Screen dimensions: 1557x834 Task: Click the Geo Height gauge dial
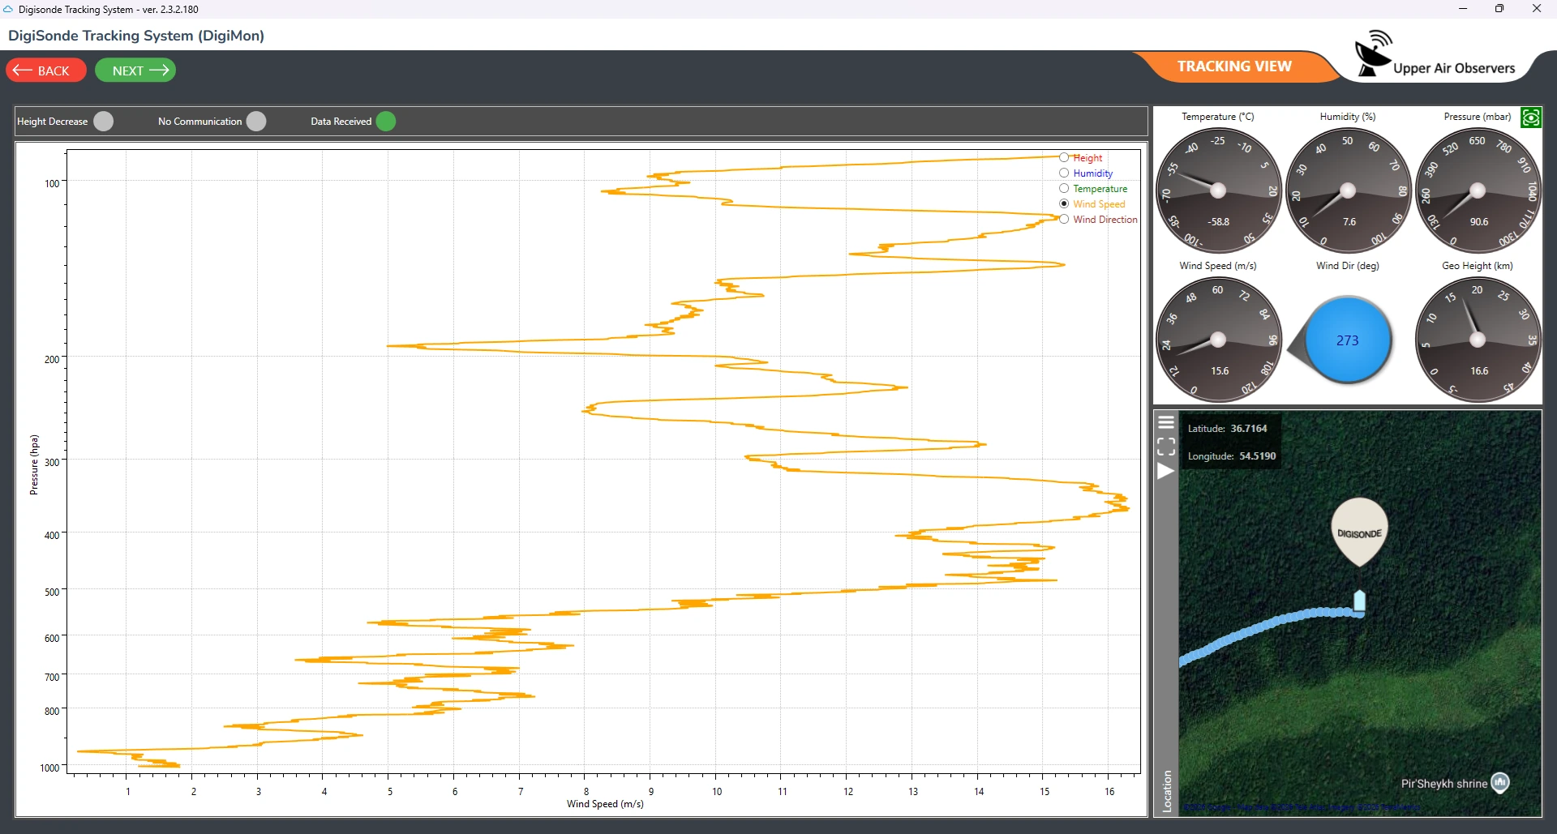pos(1478,340)
